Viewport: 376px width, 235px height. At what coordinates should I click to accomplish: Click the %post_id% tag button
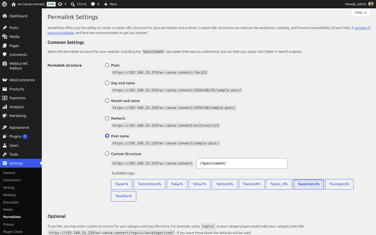[x=279, y=184]
